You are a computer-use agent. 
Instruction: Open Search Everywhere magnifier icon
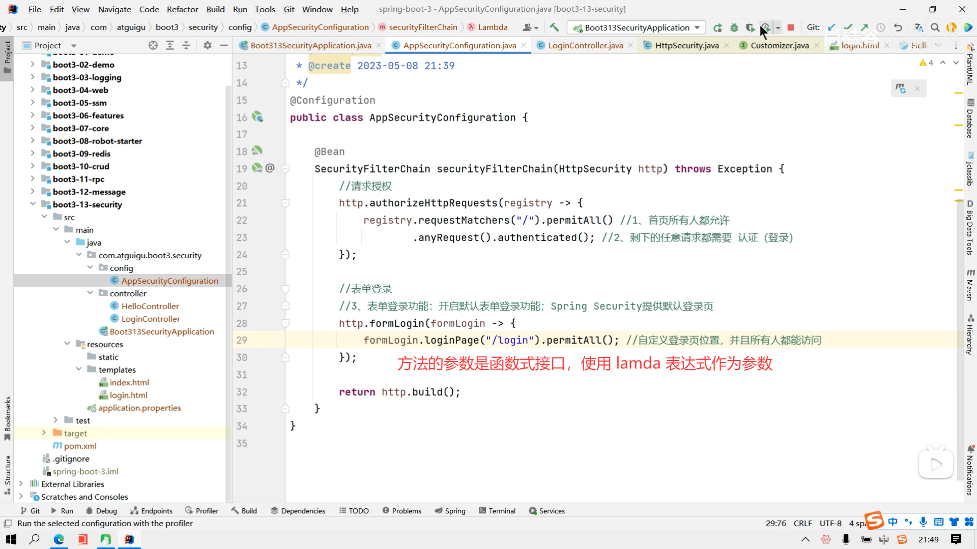[x=935, y=27]
